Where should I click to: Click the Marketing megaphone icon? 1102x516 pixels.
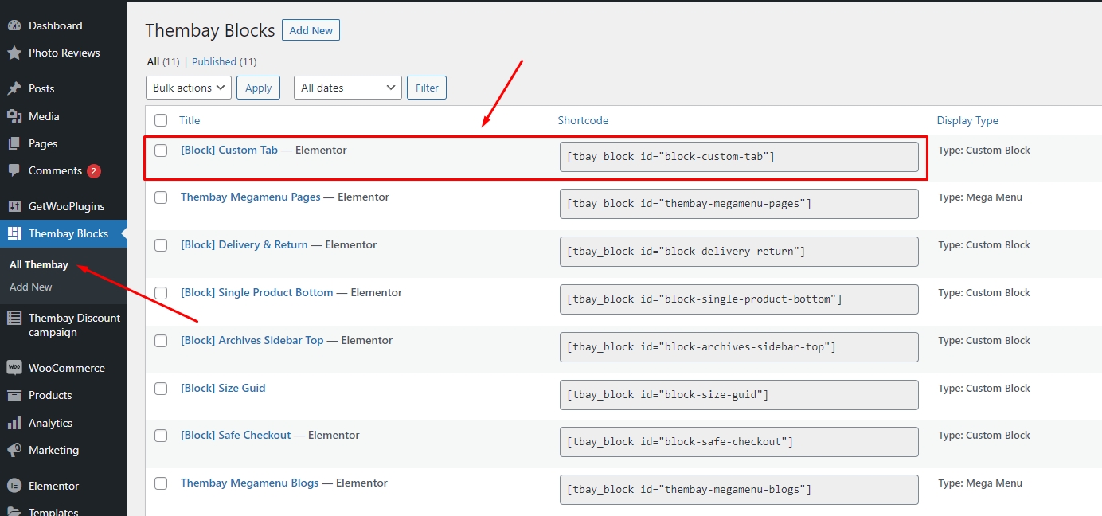(x=14, y=450)
